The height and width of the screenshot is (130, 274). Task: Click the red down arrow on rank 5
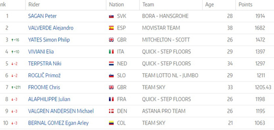[x=12, y=64]
